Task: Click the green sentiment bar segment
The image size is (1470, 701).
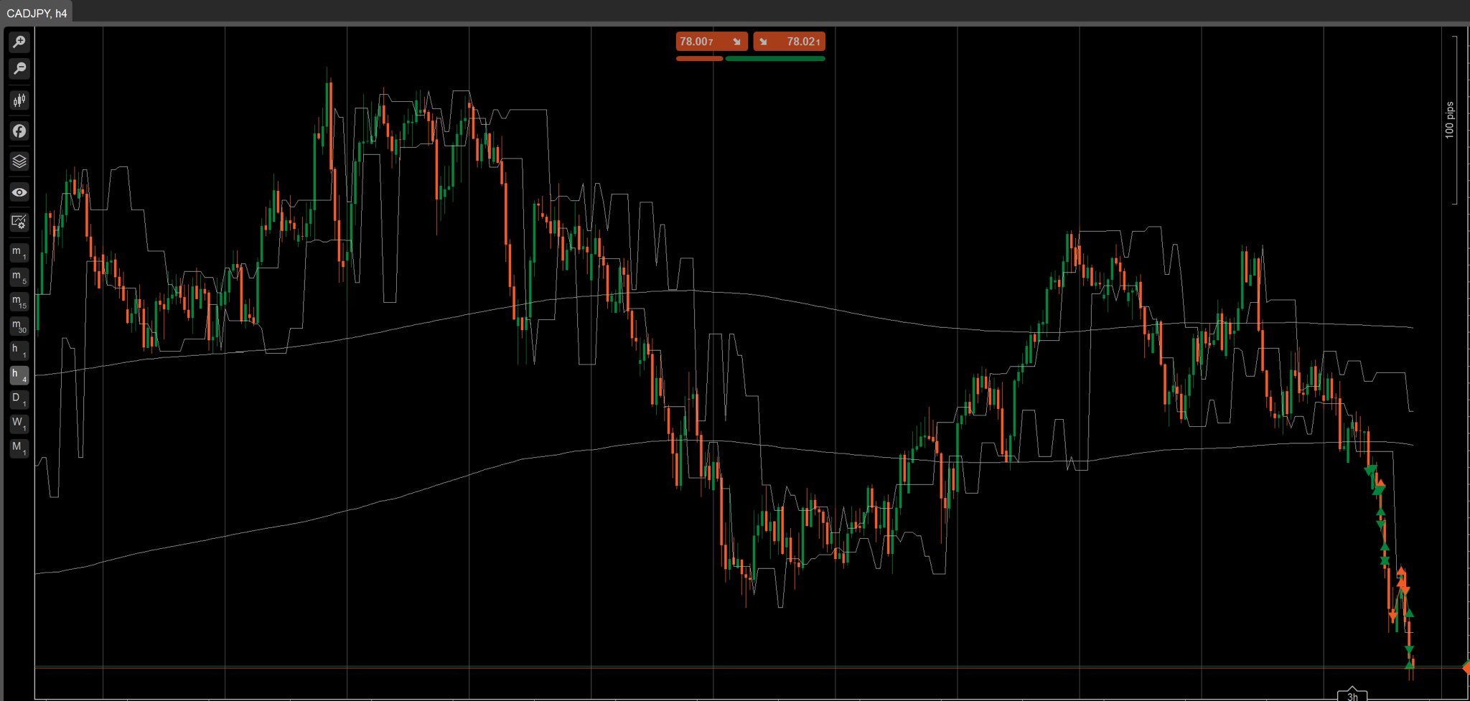Action: click(775, 58)
